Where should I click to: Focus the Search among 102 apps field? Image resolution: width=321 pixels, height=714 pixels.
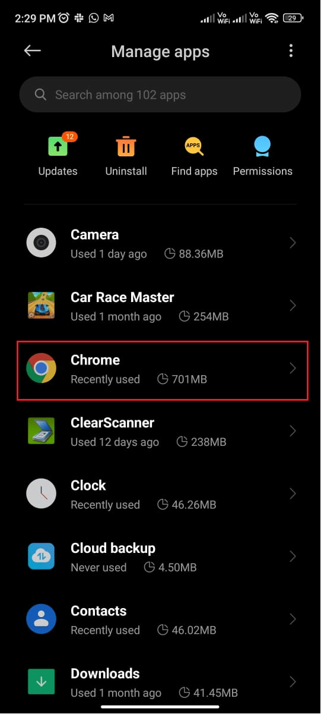pyautogui.click(x=160, y=95)
